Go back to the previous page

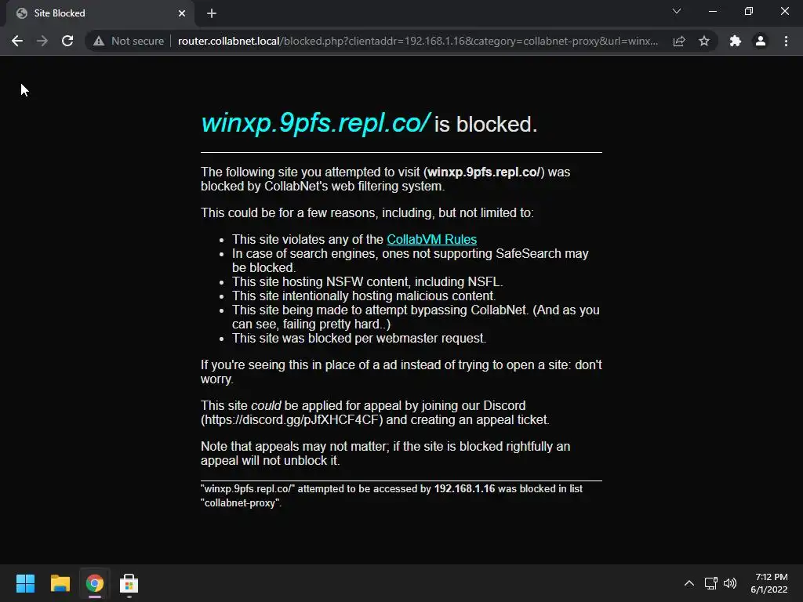point(17,41)
